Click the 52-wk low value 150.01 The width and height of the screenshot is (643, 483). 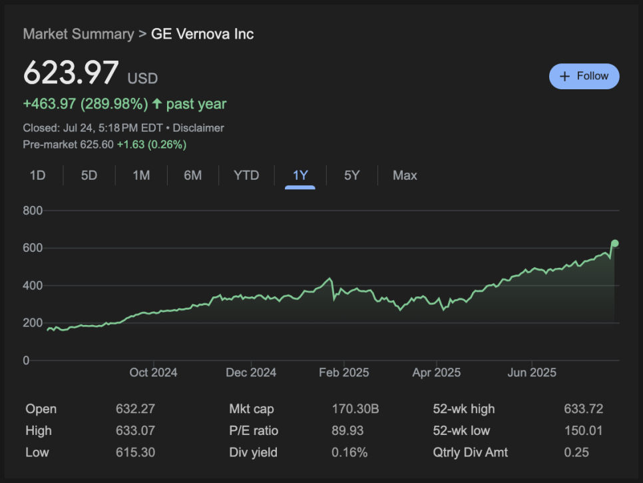pos(584,430)
